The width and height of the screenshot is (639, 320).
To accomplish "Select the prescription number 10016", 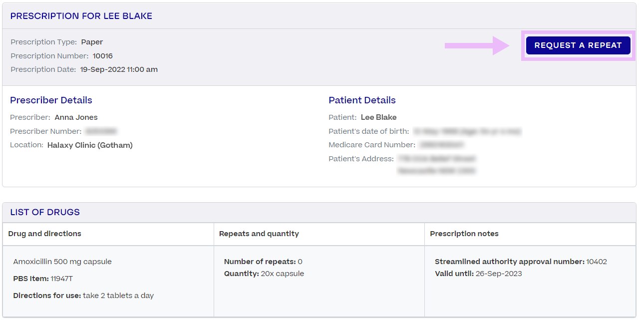I will coord(102,56).
